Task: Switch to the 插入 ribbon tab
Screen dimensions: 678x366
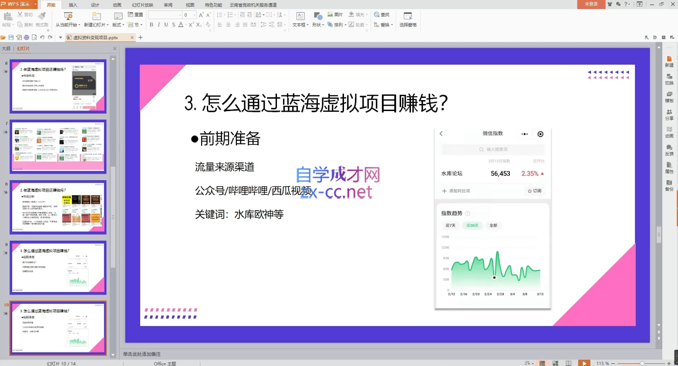Action: coord(73,5)
